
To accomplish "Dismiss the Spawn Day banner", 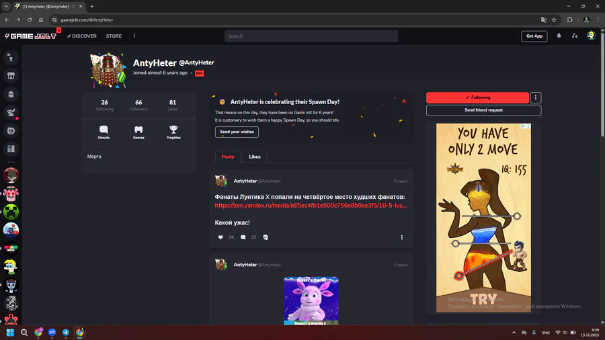I will tap(404, 101).
